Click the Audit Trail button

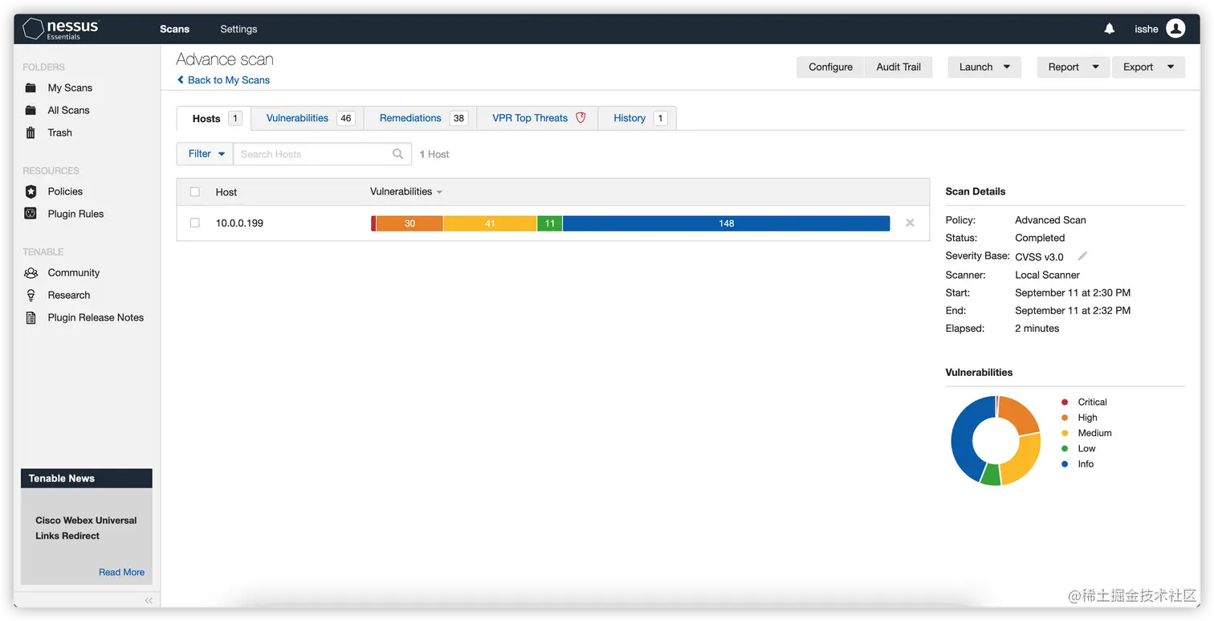click(x=898, y=67)
